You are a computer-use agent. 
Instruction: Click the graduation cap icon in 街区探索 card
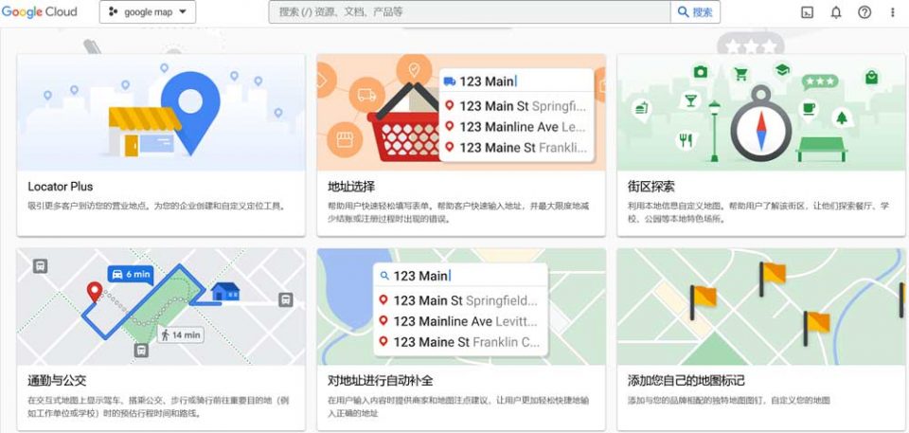click(782, 70)
